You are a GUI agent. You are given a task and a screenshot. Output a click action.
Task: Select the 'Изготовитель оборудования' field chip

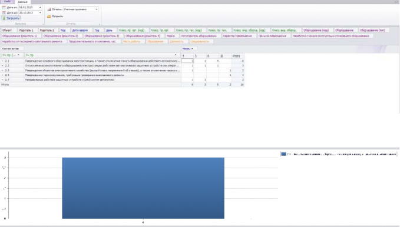click(x=200, y=36)
